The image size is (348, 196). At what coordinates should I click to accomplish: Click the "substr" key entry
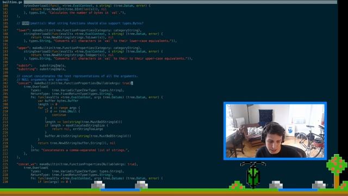(x=24, y=66)
